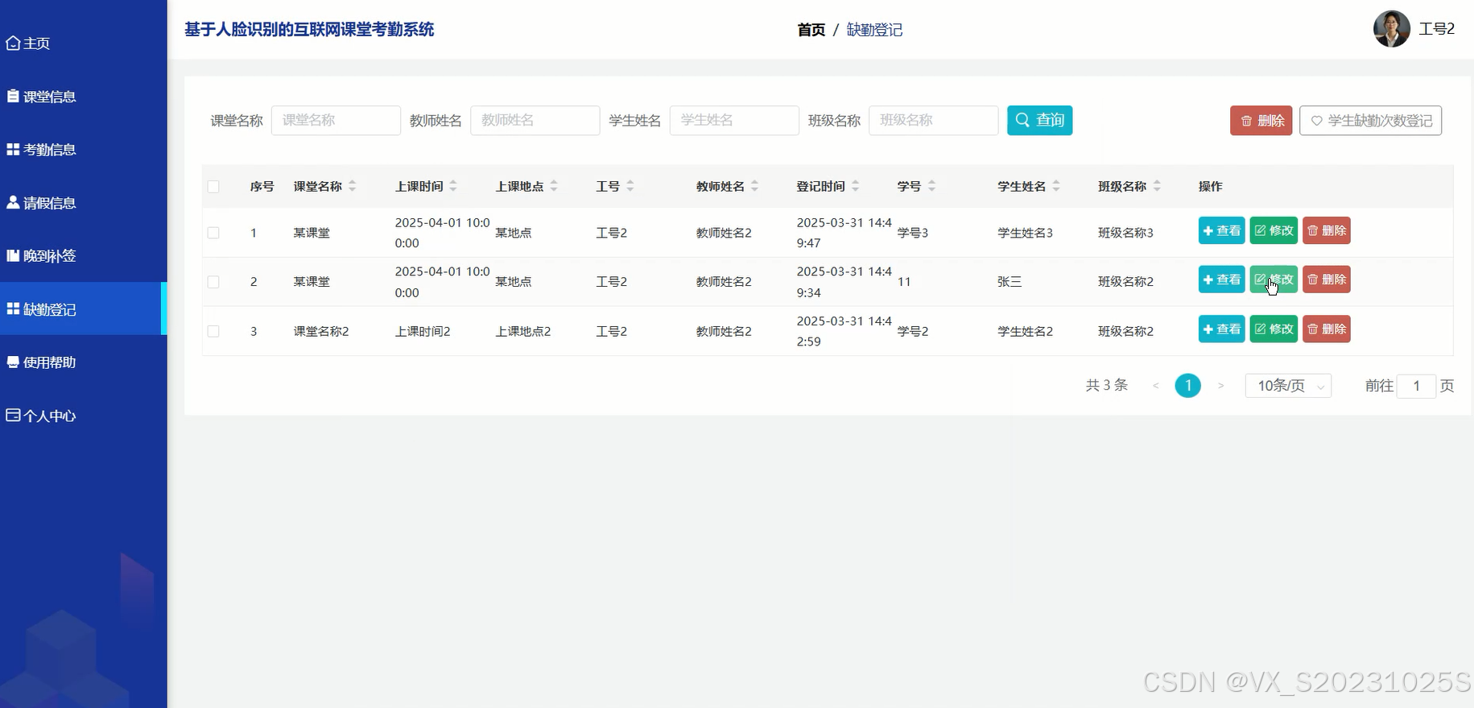Sort by 上课地点 column arrows
Screen dimensions: 1474x708
pyautogui.click(x=554, y=186)
